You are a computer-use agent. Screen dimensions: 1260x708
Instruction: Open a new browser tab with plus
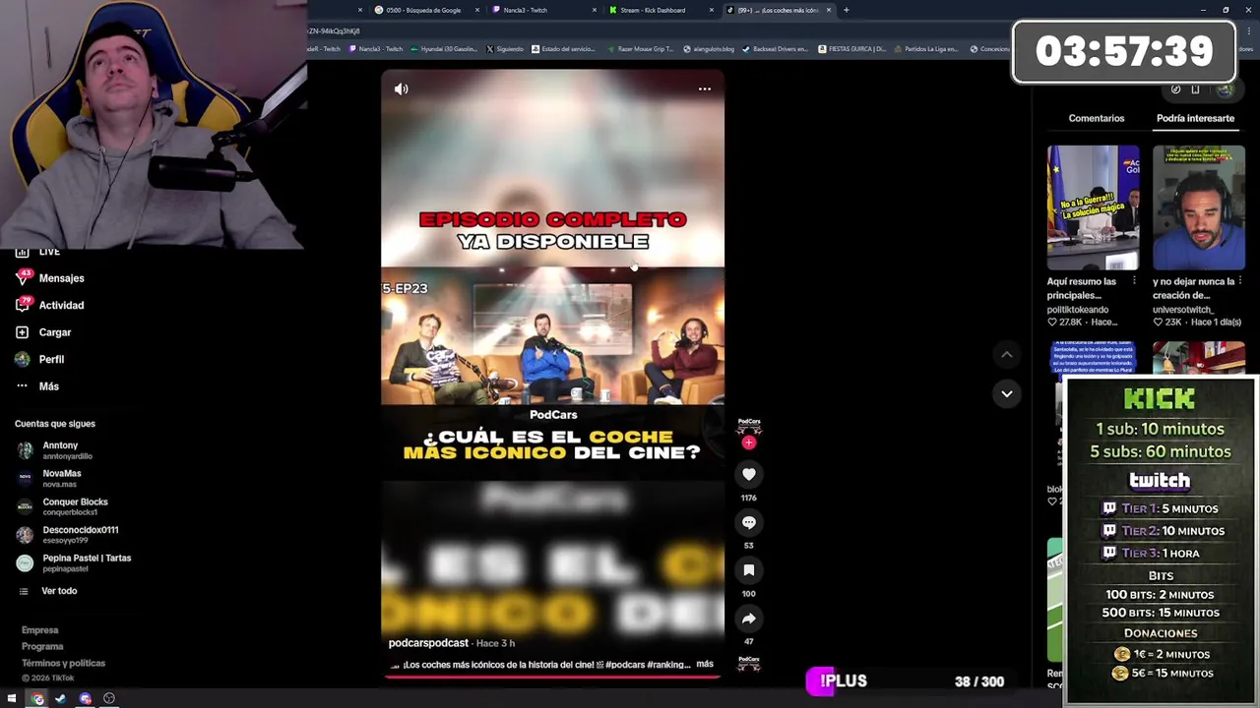(x=847, y=10)
